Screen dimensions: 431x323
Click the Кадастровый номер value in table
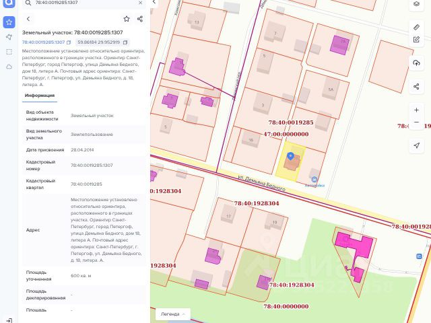(92, 166)
